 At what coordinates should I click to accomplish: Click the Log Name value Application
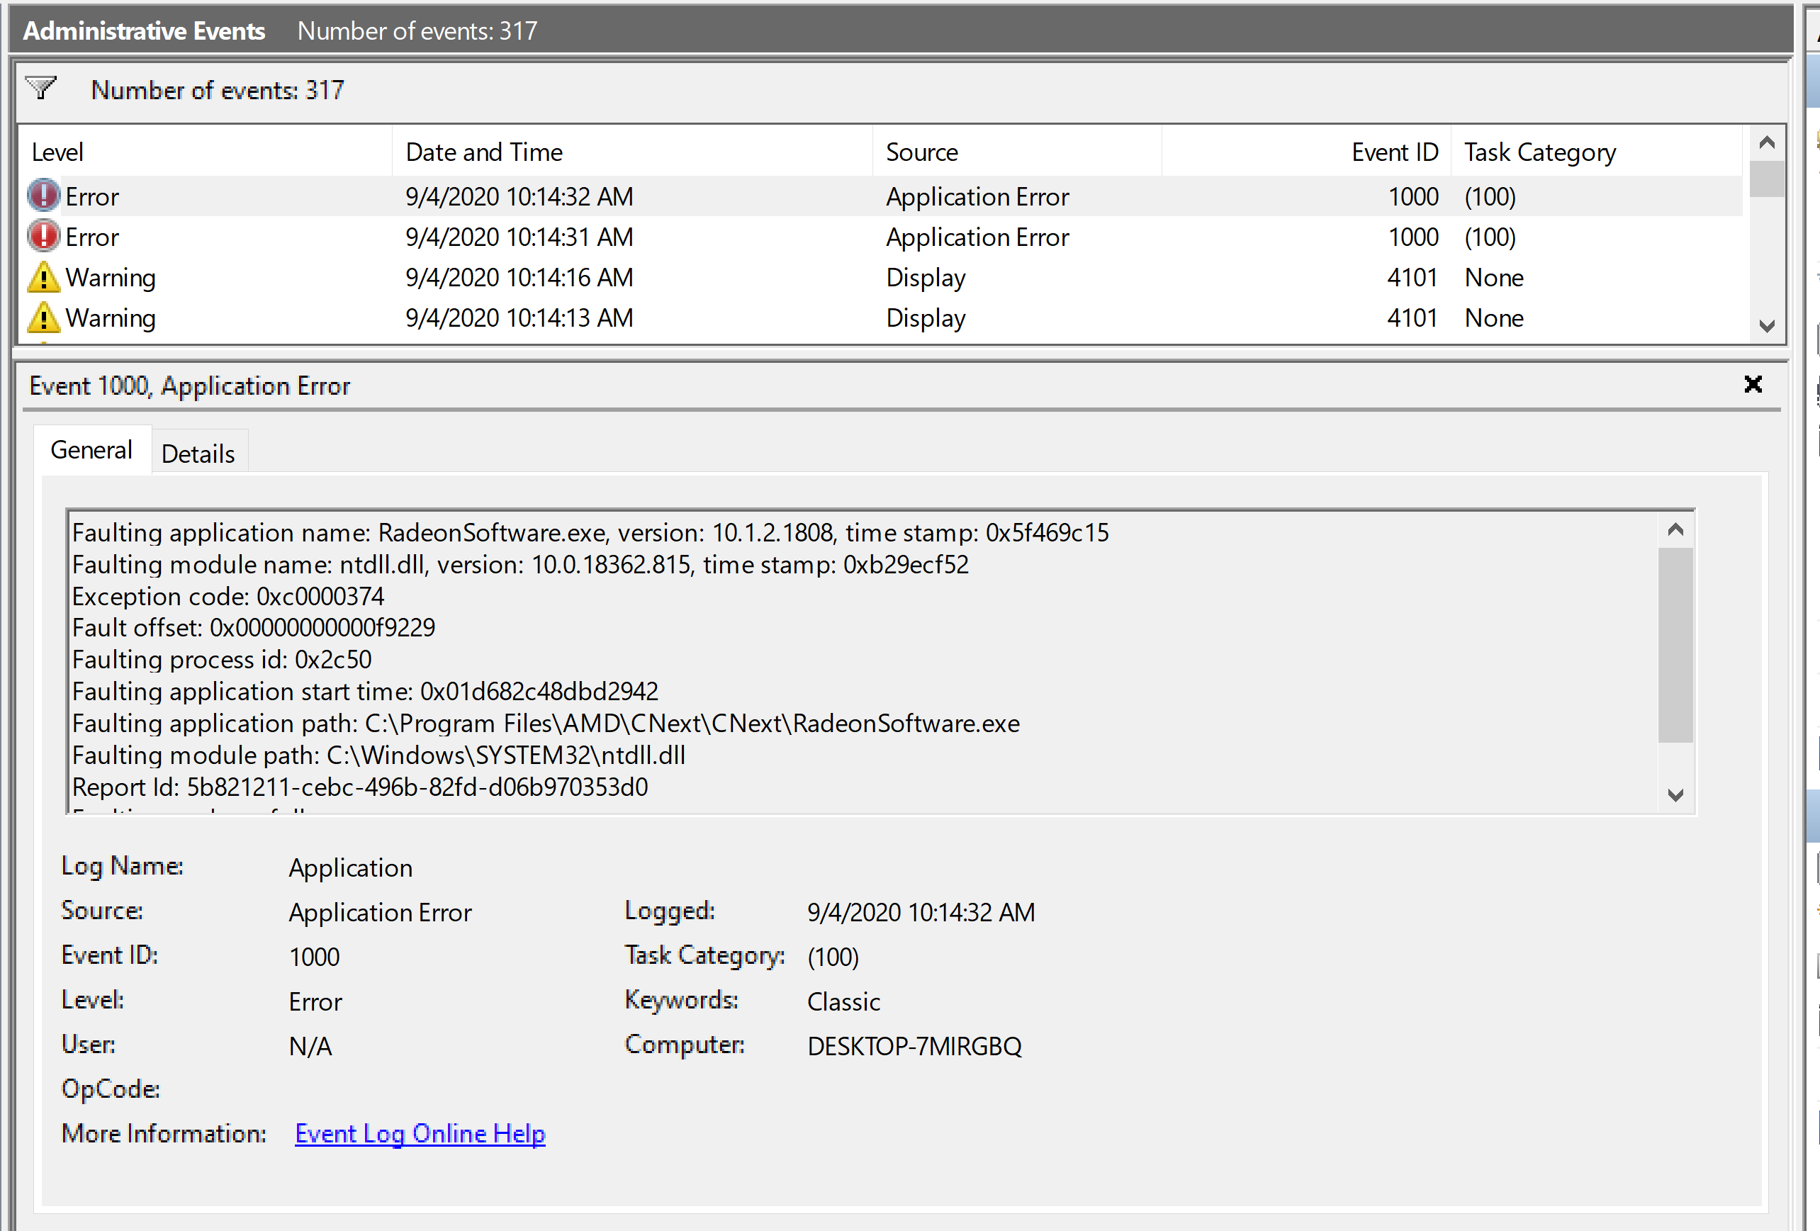click(350, 867)
